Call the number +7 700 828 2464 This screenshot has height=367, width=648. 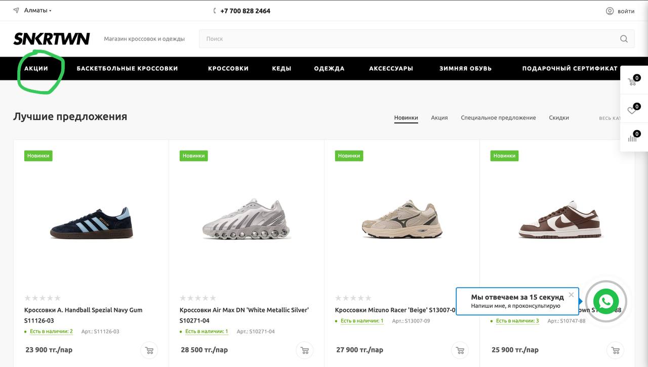[x=245, y=11]
